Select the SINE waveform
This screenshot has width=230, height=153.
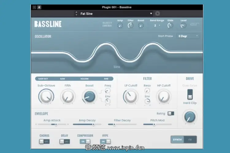click(106, 79)
